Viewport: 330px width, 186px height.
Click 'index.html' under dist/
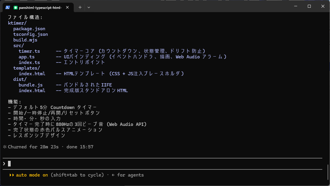[32, 91]
